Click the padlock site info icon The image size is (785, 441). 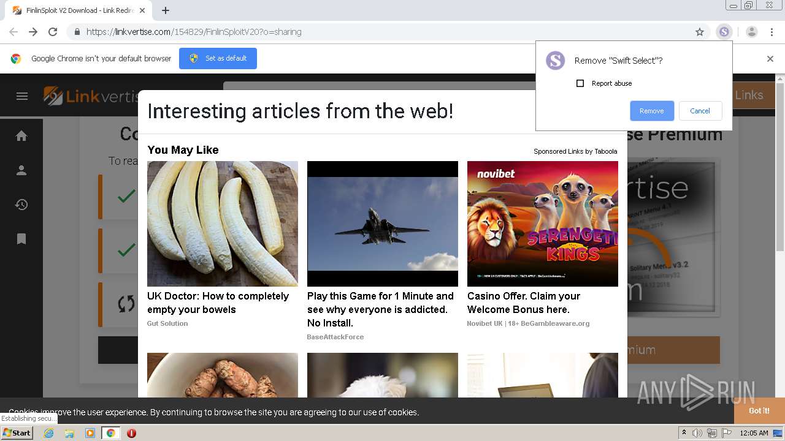(77, 32)
